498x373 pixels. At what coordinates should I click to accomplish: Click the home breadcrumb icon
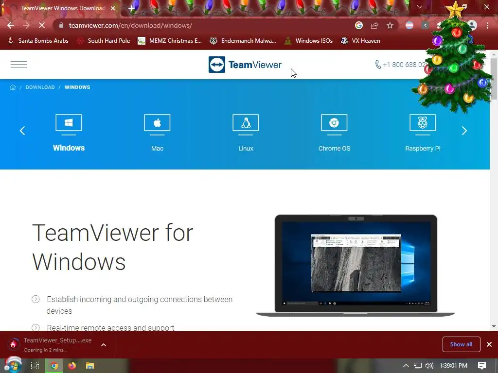13,87
